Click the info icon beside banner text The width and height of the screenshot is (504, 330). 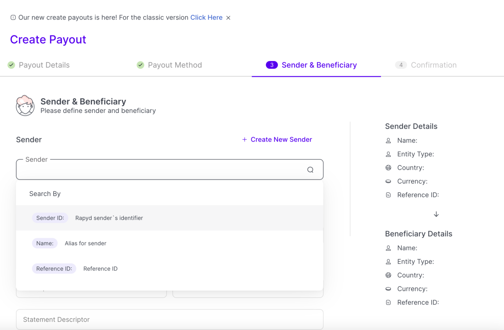coord(13,17)
